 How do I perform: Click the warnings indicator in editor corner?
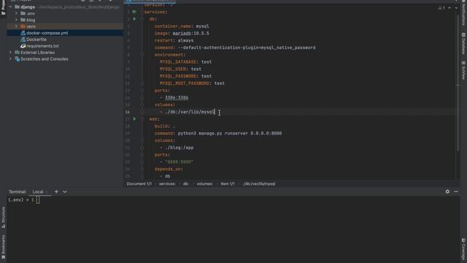coord(441,8)
